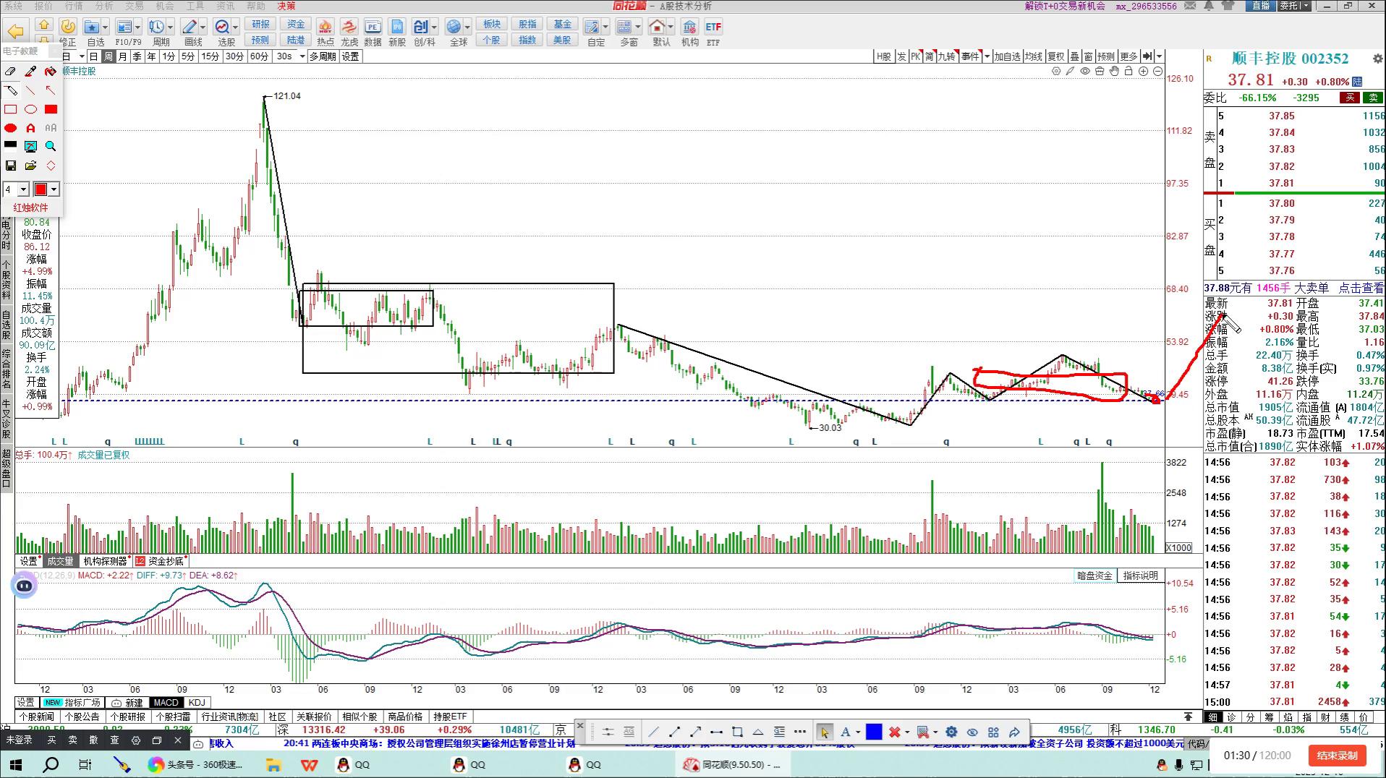This screenshot has height=778, width=1386.
Task: Open the 同花顺 taskbar window button
Action: tap(734, 764)
